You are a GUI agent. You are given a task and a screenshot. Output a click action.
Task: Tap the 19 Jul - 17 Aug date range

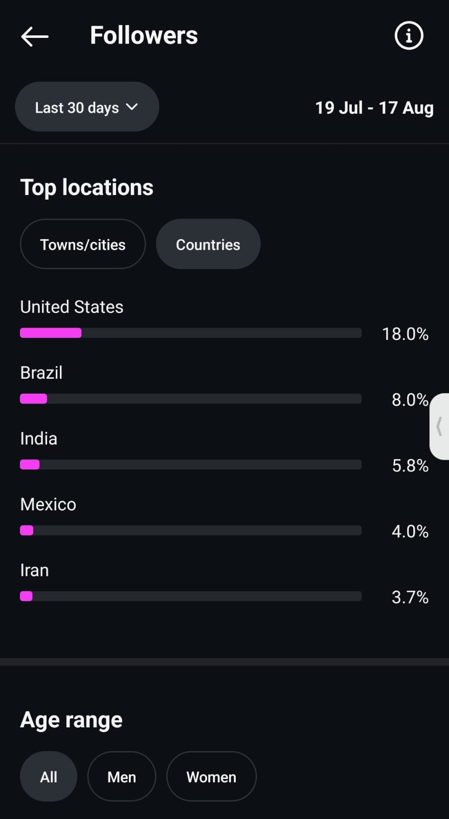point(374,107)
